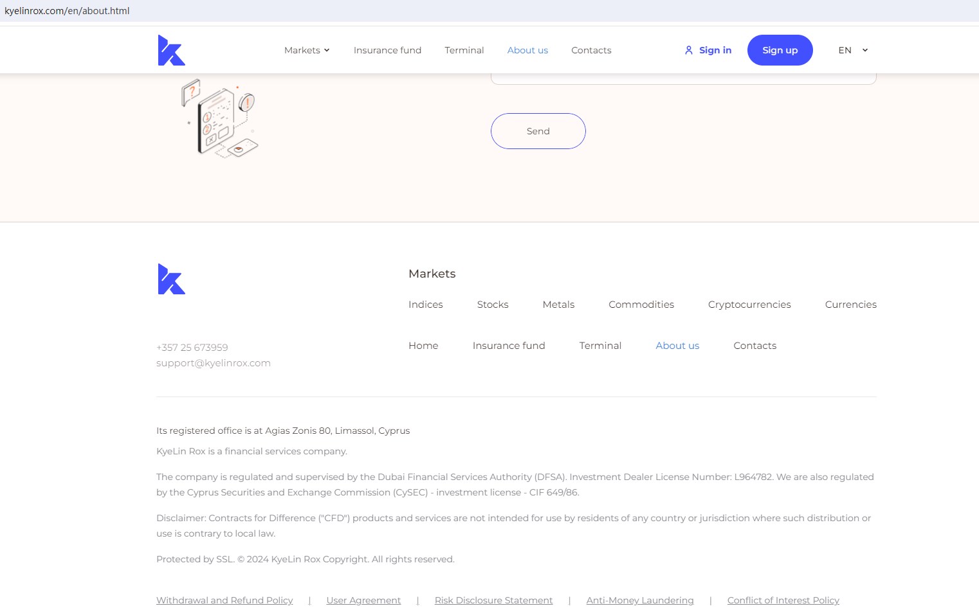The height and width of the screenshot is (615, 979).
Task: Open Insurance fund in top navigation
Action: (x=387, y=50)
